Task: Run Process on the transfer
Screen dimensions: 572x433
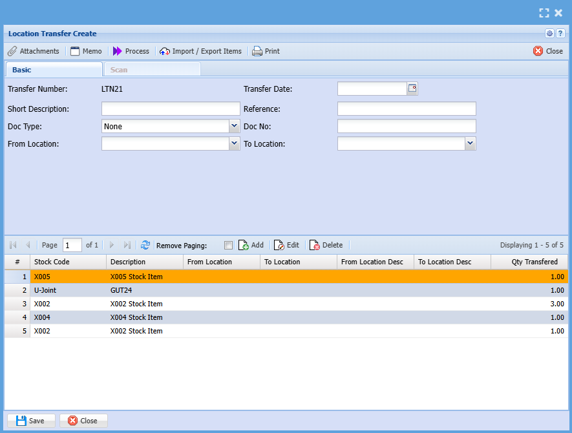Action: pyautogui.click(x=131, y=51)
